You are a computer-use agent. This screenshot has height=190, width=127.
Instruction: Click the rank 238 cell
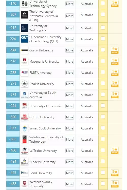click(13, 72)
